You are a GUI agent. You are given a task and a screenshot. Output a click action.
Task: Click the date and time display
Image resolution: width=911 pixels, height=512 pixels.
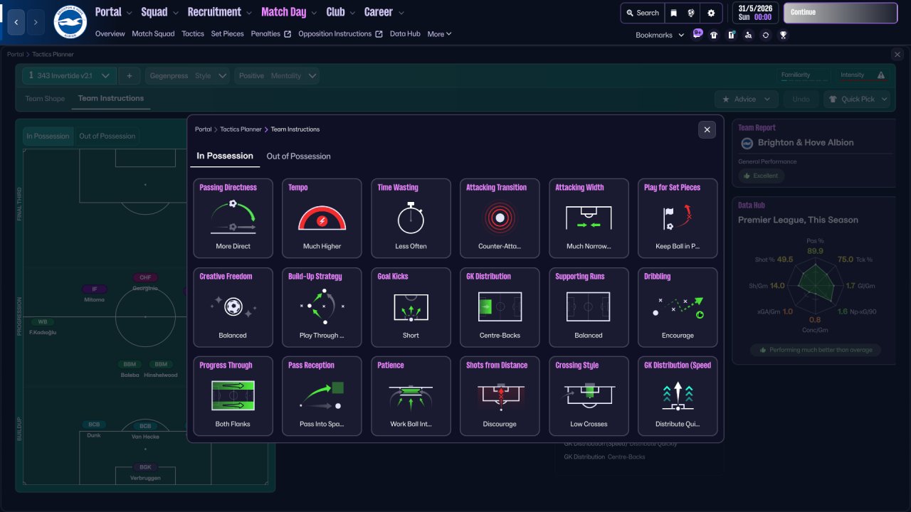(x=754, y=13)
